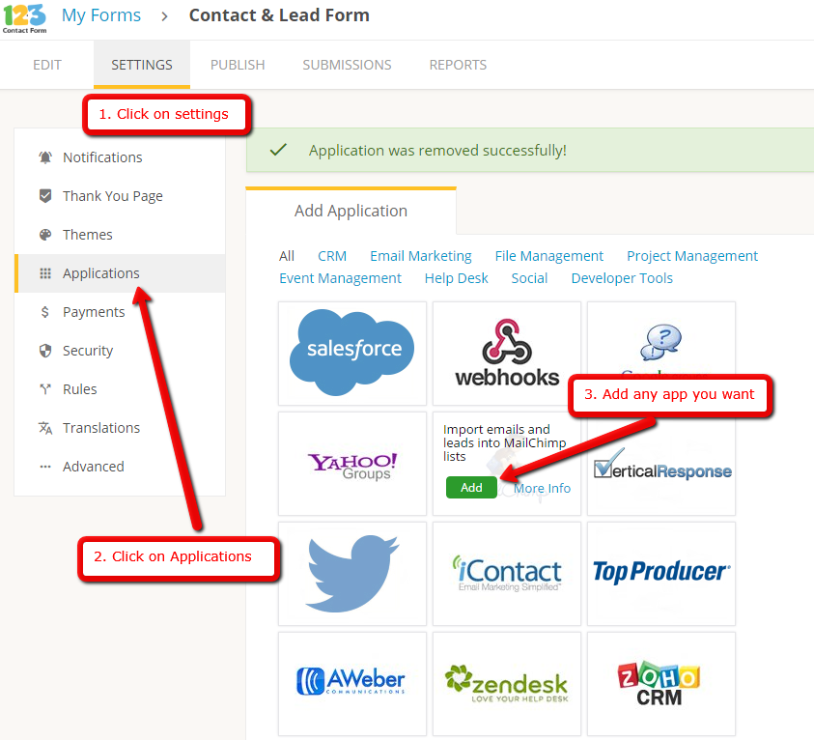This screenshot has height=740, width=814.
Task: Go to Rules settings
Action: coord(120,389)
